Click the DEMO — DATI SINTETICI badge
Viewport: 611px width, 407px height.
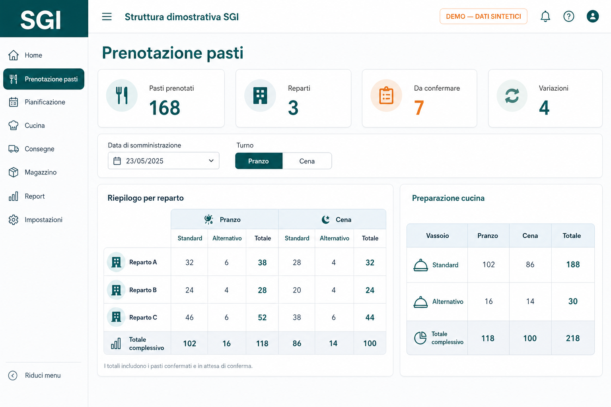click(x=483, y=16)
